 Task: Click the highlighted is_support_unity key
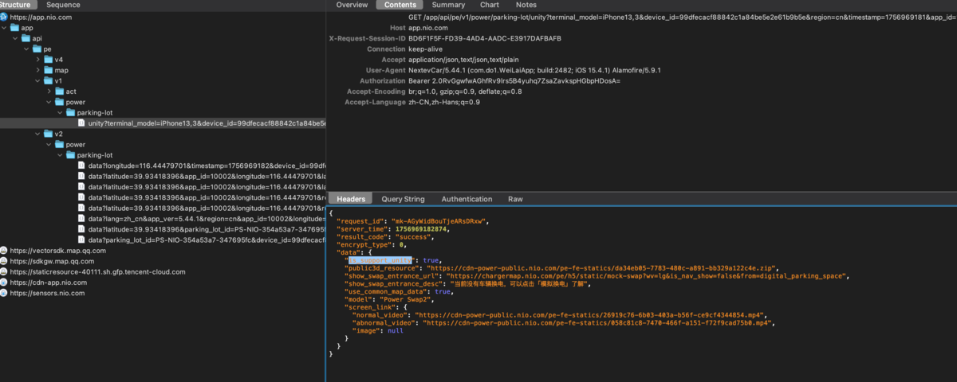[381, 260]
